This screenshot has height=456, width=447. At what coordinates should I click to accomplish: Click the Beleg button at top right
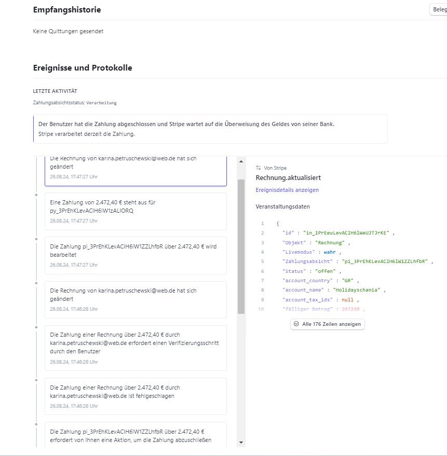(x=438, y=9)
